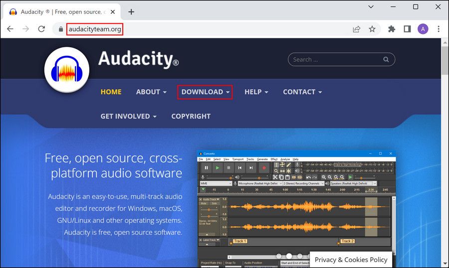Select the highlighted second carousel dot
The image size is (449, 268).
(289, 256)
